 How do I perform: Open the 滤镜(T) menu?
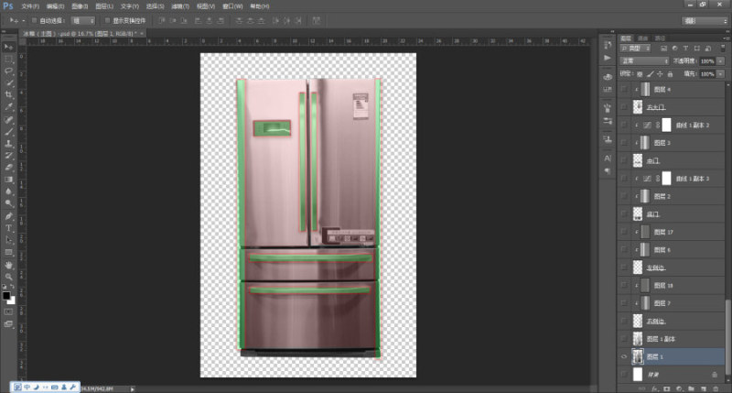point(180,6)
